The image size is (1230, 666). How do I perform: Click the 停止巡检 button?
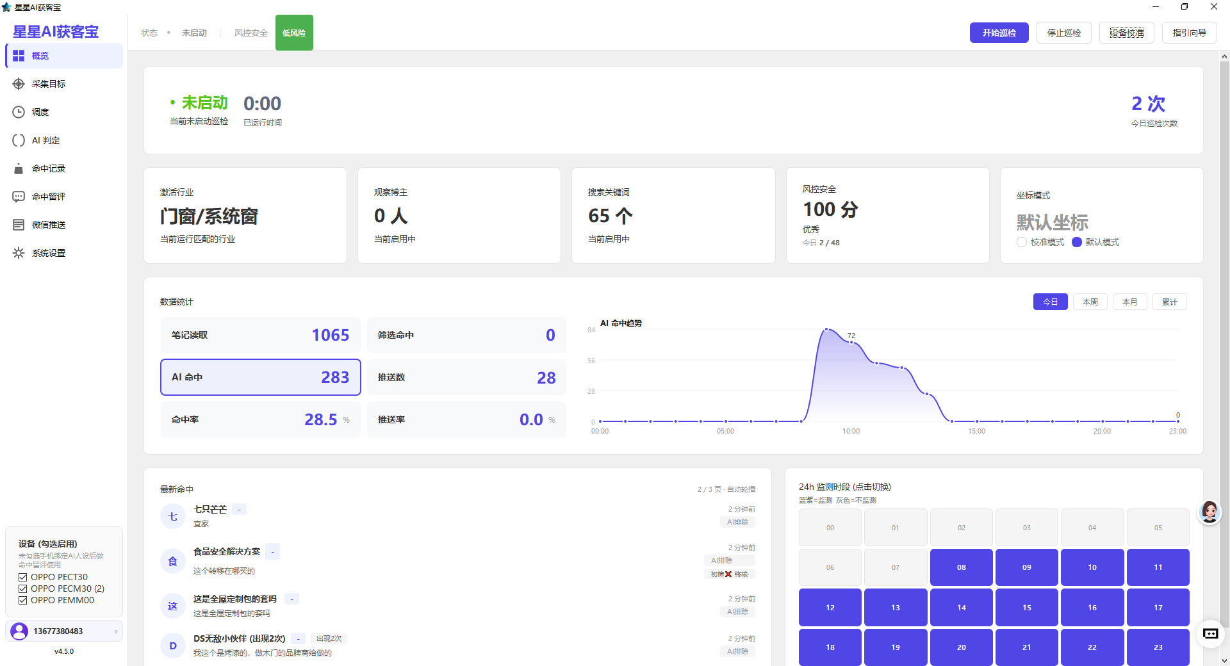pyautogui.click(x=1063, y=33)
